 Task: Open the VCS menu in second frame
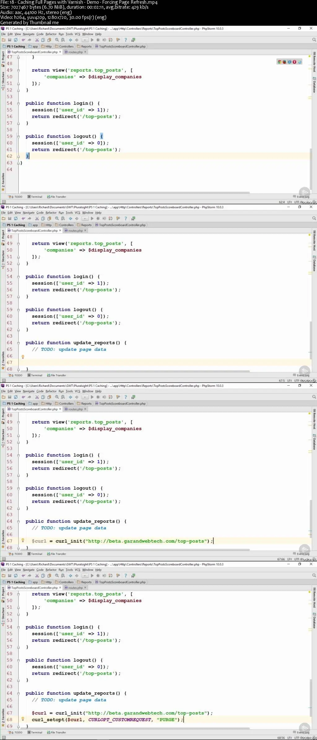pyautogui.click(x=77, y=213)
